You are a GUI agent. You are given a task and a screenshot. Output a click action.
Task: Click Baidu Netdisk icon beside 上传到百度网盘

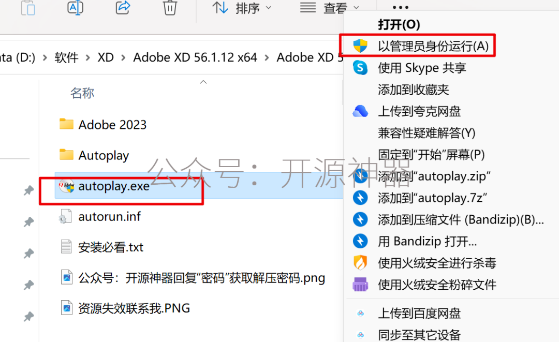[x=360, y=314]
